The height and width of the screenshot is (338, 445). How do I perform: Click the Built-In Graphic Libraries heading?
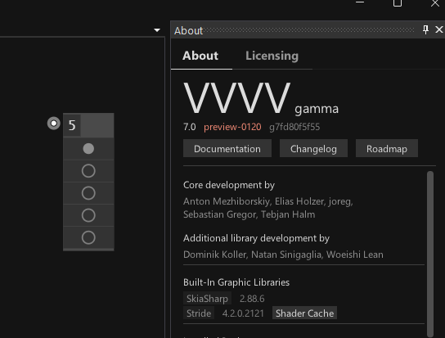236,282
